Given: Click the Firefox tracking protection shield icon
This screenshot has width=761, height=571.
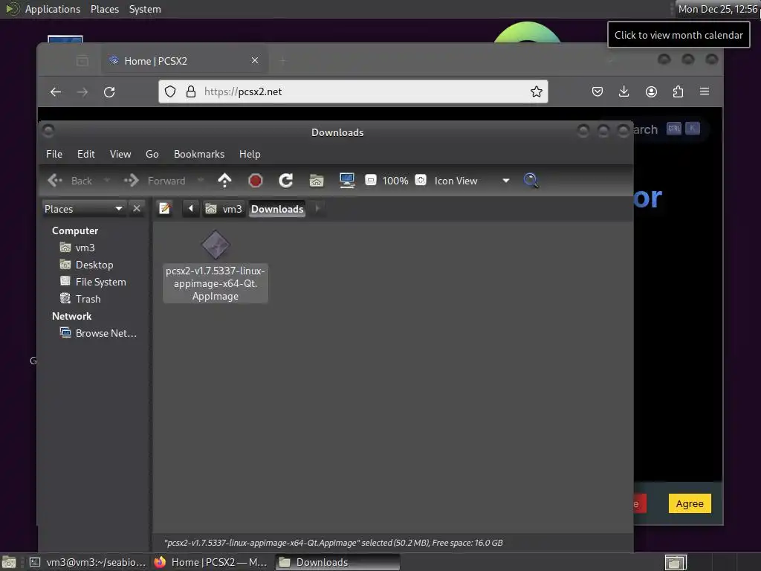Looking at the screenshot, I should (170, 91).
